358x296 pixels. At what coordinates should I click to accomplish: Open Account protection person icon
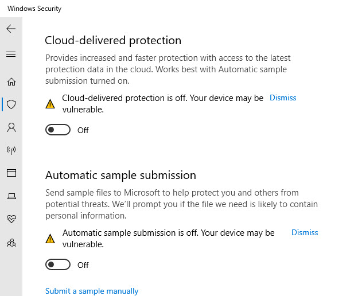point(11,127)
